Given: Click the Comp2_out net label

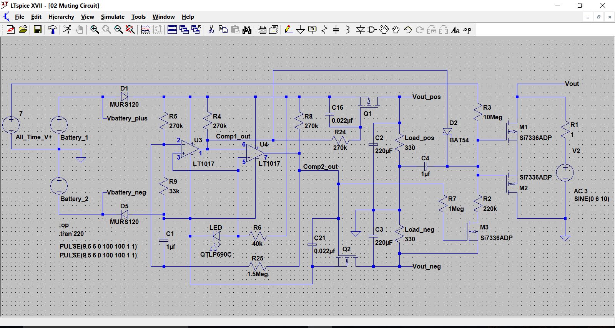Looking at the screenshot, I should click(321, 166).
